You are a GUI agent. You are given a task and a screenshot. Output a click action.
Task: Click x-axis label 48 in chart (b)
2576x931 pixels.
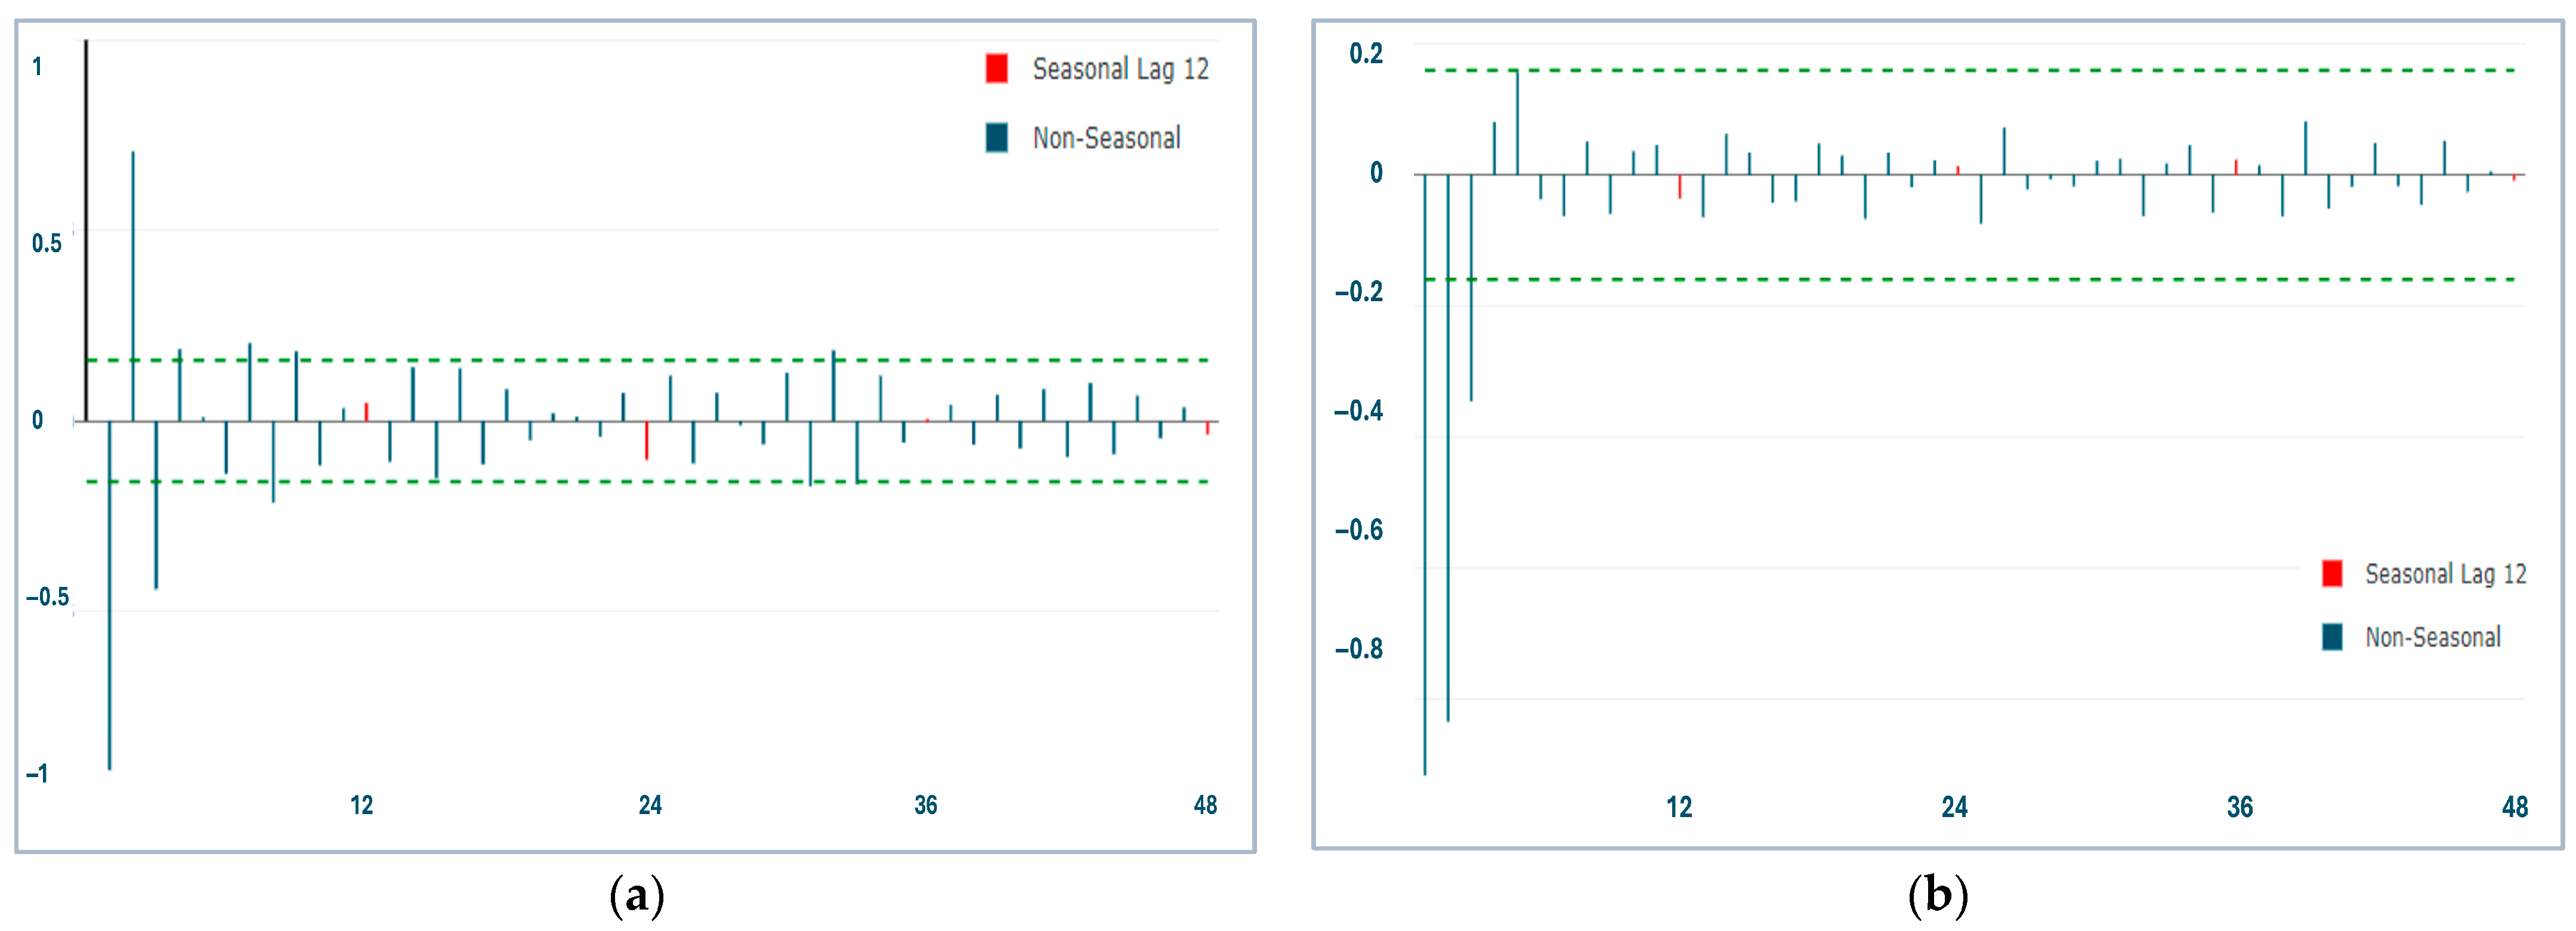[x=2514, y=807]
